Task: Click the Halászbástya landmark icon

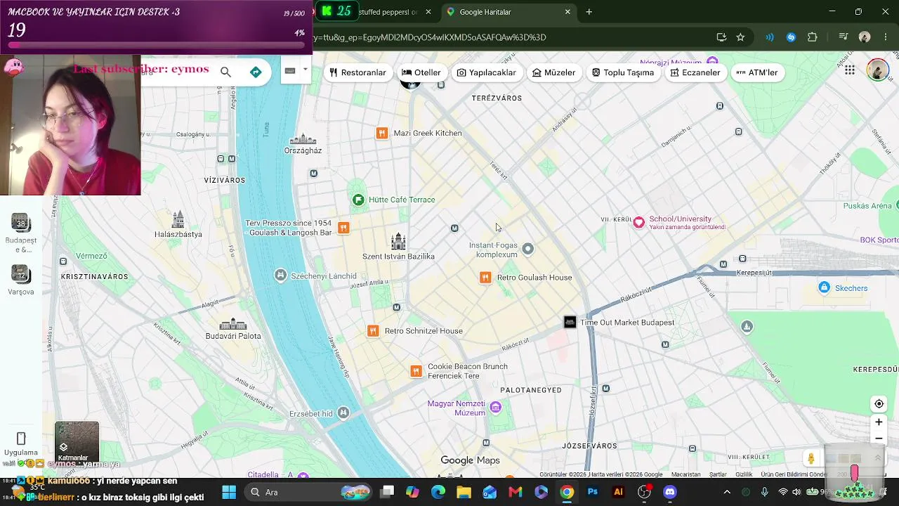Action: [178, 219]
